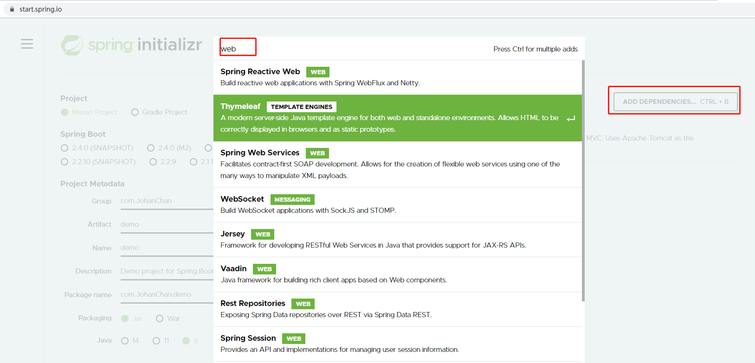Image resolution: width=755 pixels, height=363 pixels.
Task: Click the Package name input field
Action: 167,295
